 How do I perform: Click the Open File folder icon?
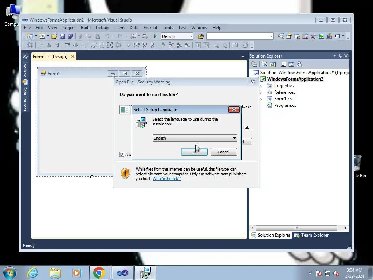coord(54,36)
